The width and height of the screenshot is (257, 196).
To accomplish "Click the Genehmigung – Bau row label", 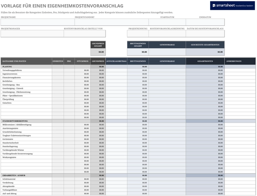I will [11, 85].
